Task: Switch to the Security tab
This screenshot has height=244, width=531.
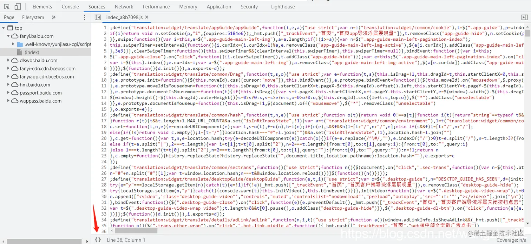Action: [249, 7]
